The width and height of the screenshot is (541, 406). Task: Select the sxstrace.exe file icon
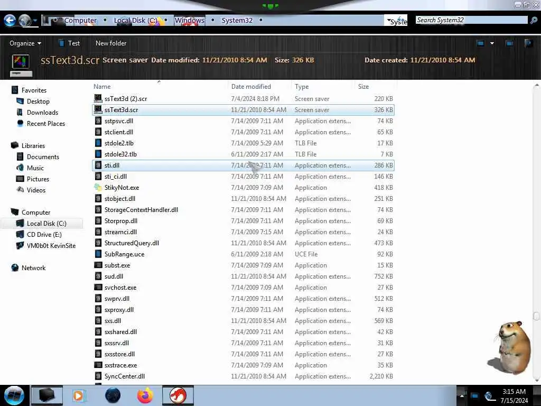(x=98, y=365)
